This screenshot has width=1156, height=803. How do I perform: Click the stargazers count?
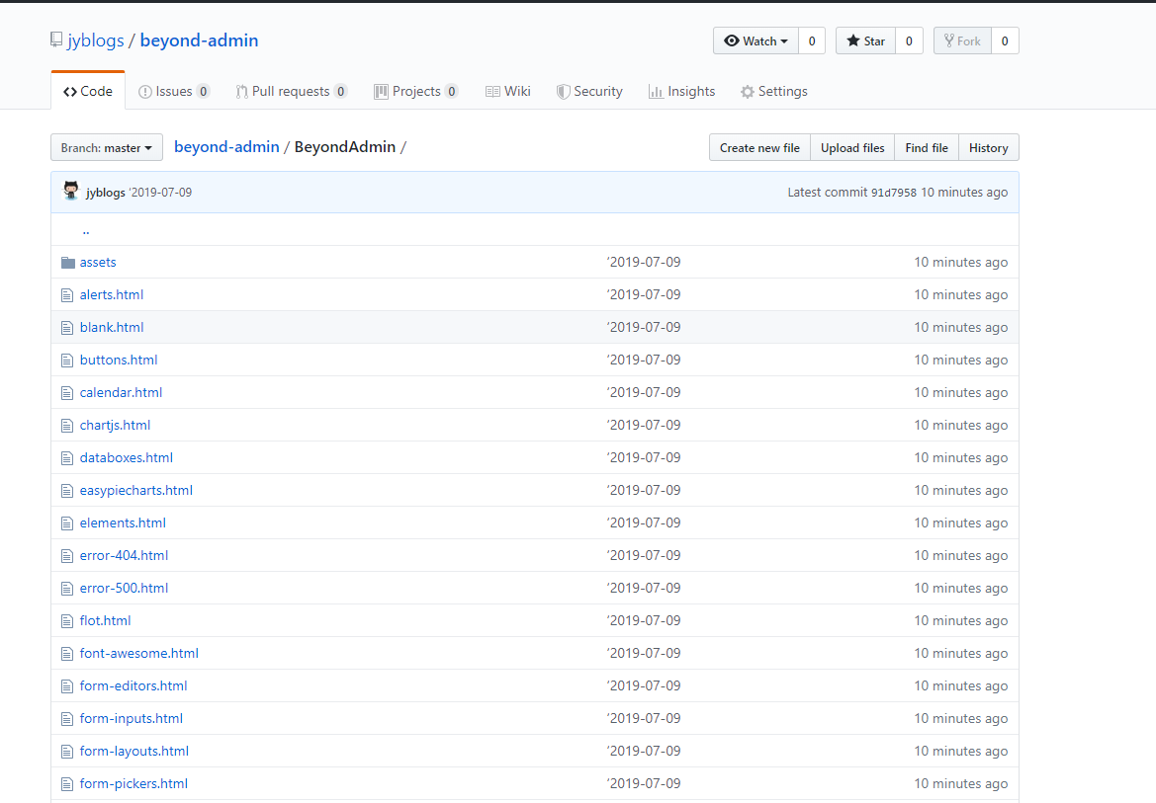[x=909, y=41]
